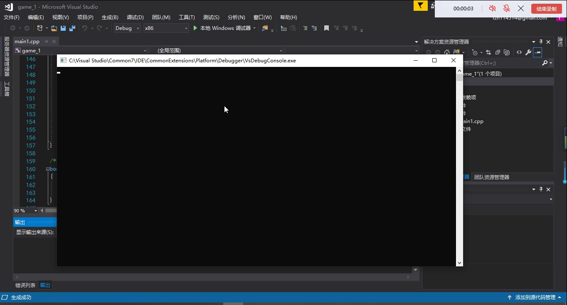Open the Debug configuration dropdown
The width and height of the screenshot is (567, 305).
click(127, 28)
